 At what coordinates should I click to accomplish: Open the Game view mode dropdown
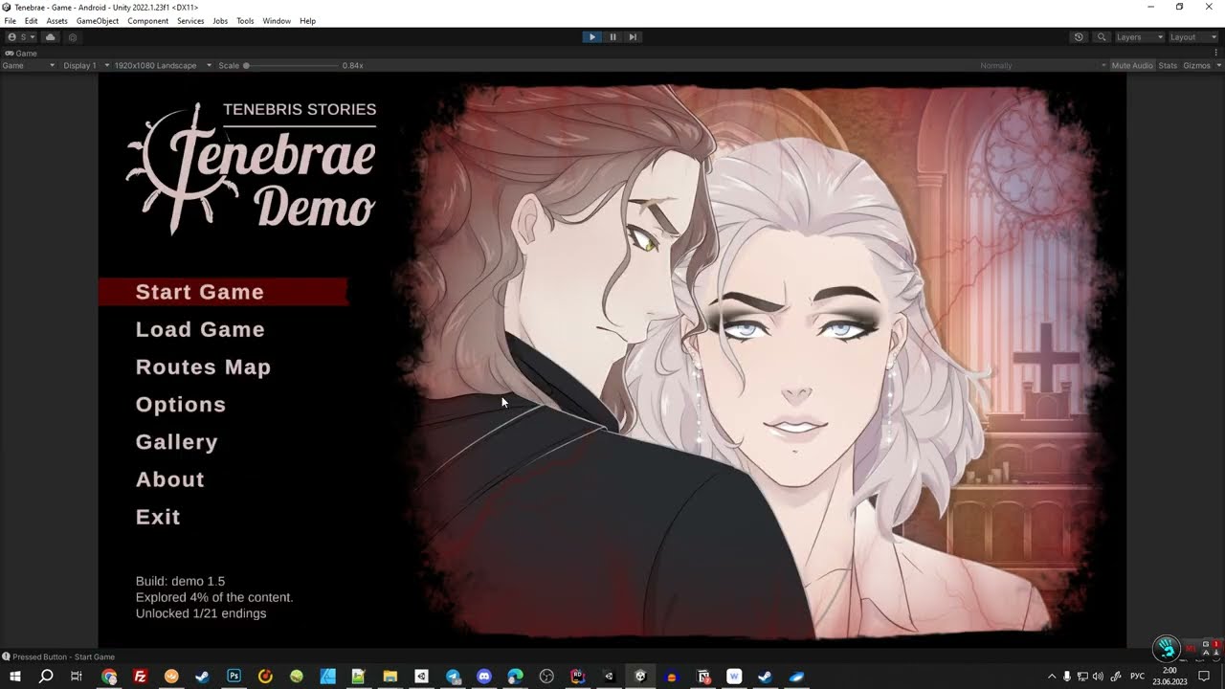[29, 65]
